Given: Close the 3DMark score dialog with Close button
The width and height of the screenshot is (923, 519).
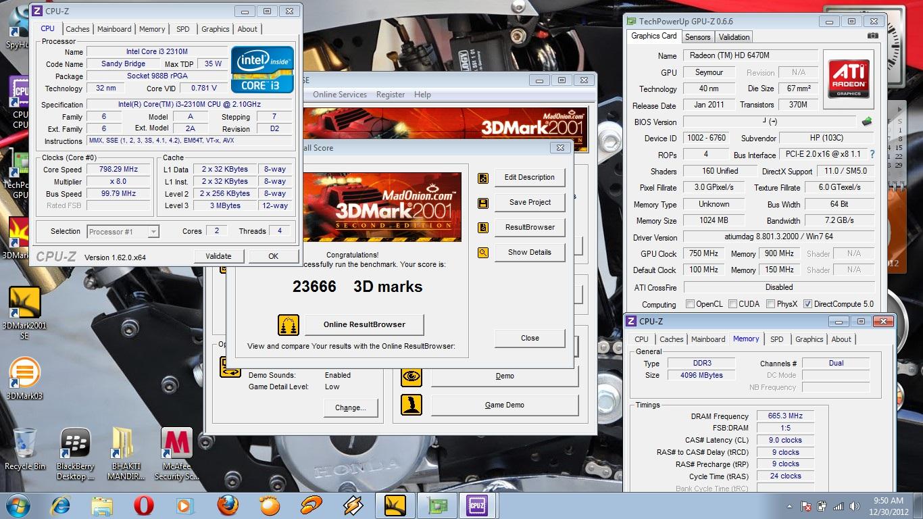Looking at the screenshot, I should (x=530, y=338).
